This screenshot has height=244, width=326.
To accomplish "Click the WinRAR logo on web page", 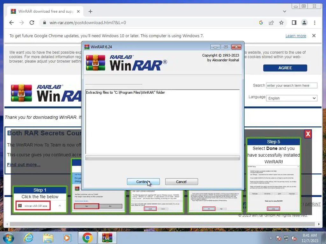I will pyautogui.click(x=46, y=93).
